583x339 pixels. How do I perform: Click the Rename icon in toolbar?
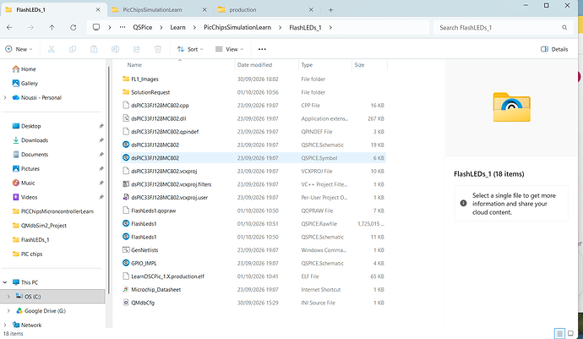115,49
